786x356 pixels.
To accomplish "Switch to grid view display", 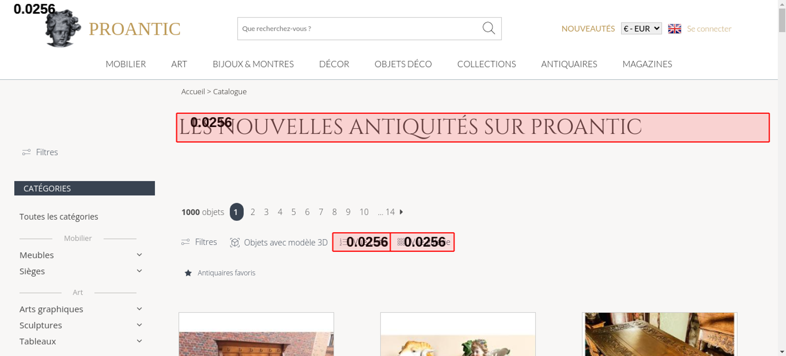I will pos(422,242).
